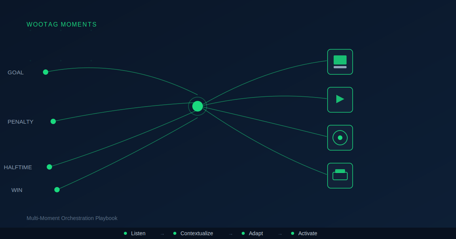The image size is (456, 239).
Task: Click the GOAL moment node dot
Action: [x=46, y=72]
